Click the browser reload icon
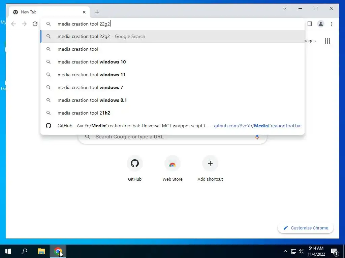345x258 pixels. (35, 24)
